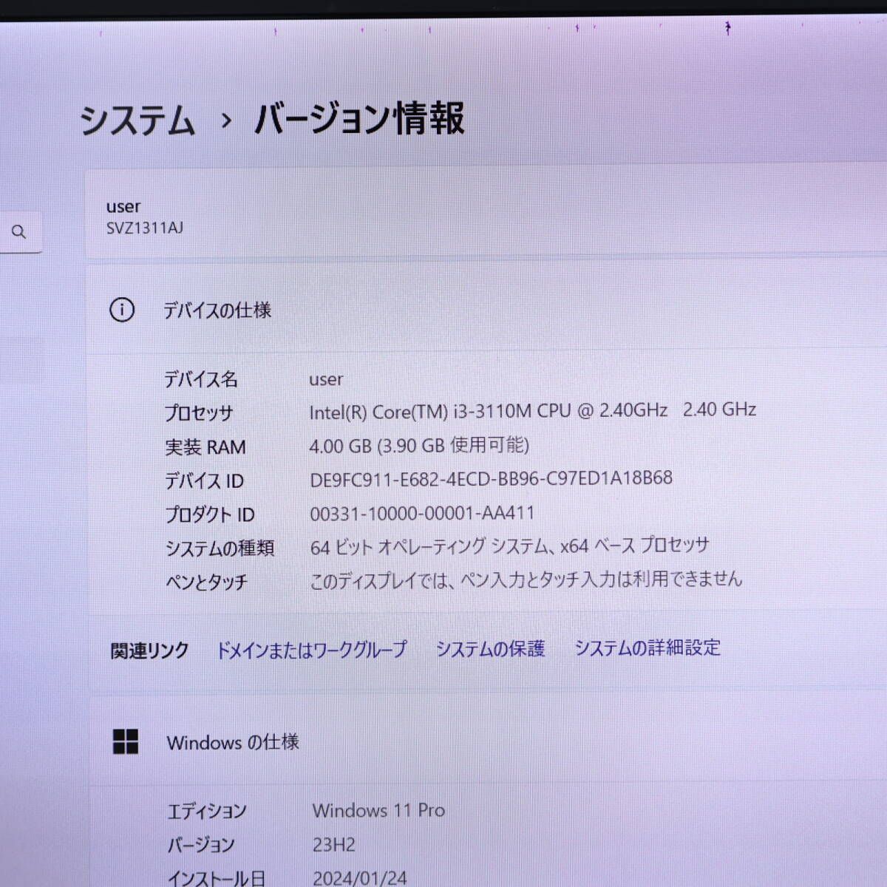
Task: Click the インストール日 label
Action: (216, 877)
